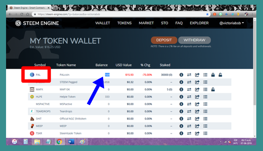
Task: Click the Steem Engine logo
Action: 37,23
